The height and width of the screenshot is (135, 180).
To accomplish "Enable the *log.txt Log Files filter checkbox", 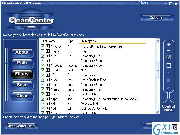I will [42, 51].
